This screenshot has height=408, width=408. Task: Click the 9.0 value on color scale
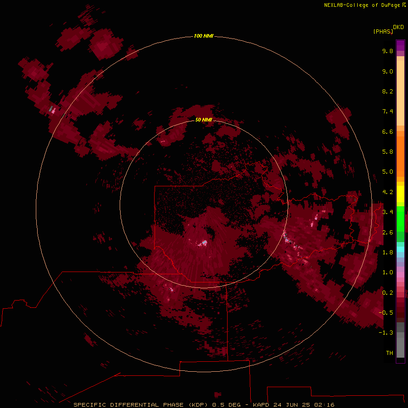coord(388,71)
